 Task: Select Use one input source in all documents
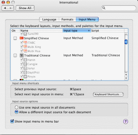pos(17,107)
